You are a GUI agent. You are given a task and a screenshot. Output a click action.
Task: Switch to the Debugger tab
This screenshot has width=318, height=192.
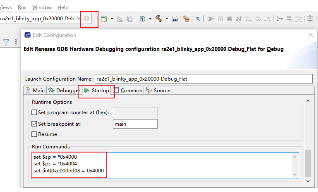point(64,90)
